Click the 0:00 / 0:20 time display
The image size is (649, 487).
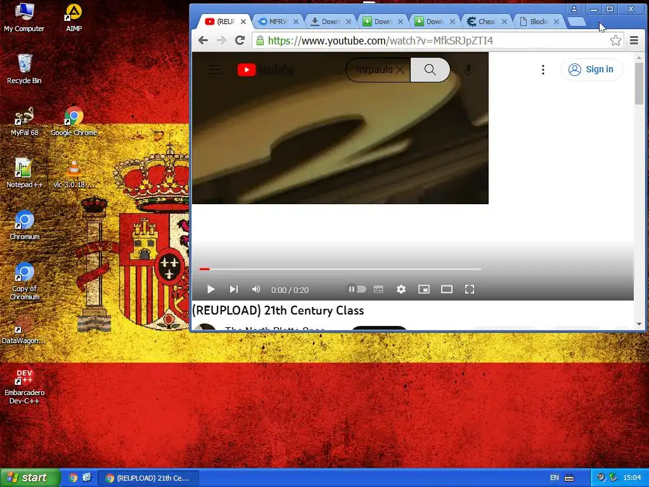tap(290, 290)
